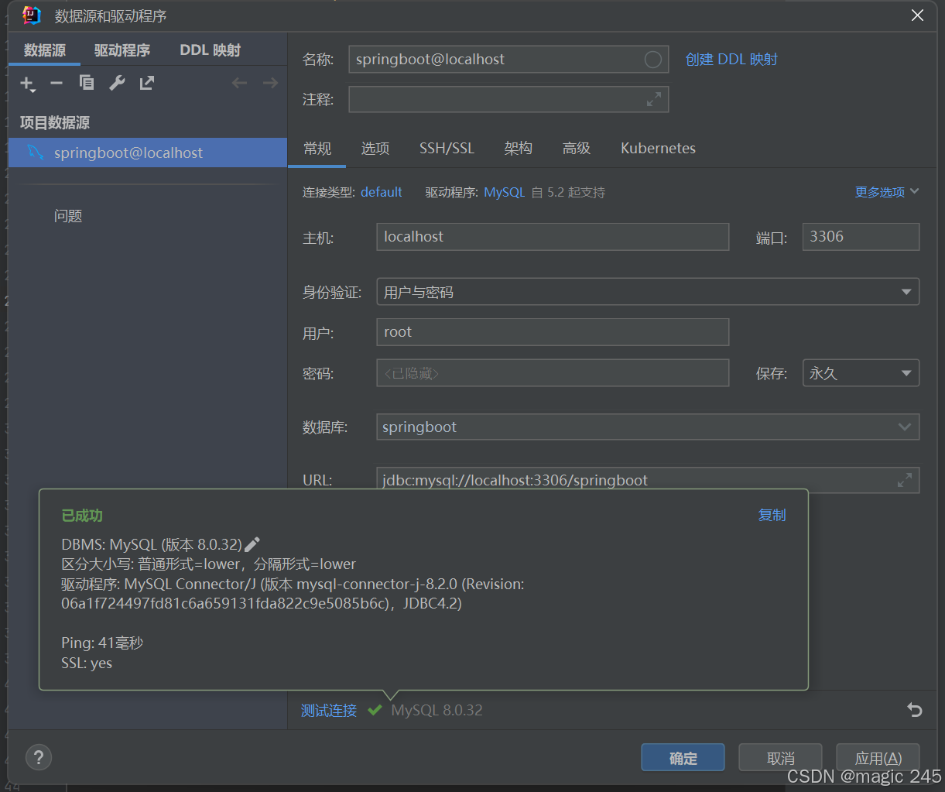This screenshot has height=792, width=945.
Task: Click the JDBC URL field
Action: tap(648, 480)
